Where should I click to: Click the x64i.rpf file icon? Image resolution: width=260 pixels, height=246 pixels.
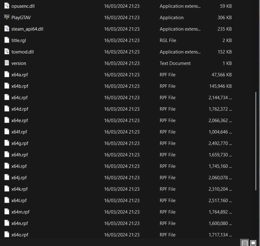coord(6,166)
